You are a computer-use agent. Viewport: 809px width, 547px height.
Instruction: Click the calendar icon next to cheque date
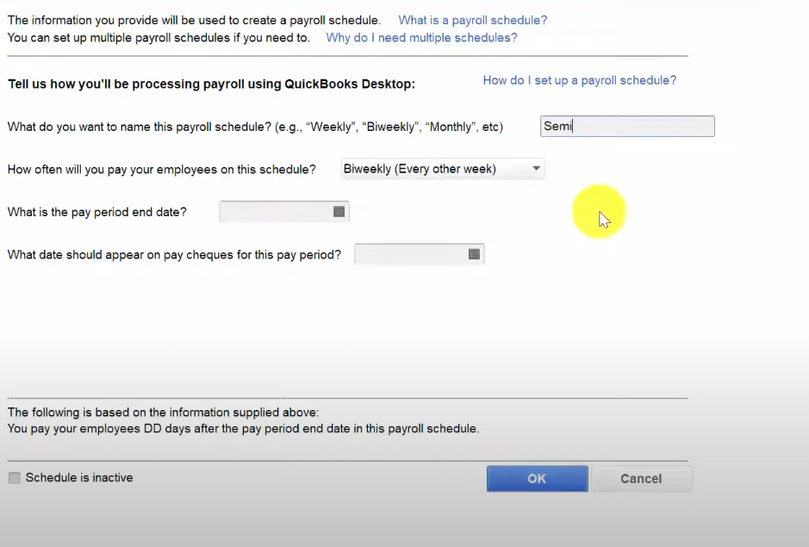point(473,253)
